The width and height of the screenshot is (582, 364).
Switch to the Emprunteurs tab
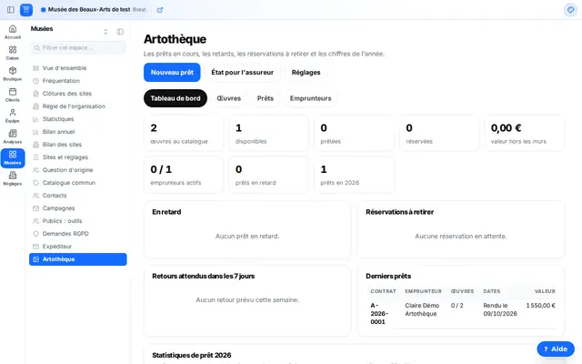tap(311, 98)
